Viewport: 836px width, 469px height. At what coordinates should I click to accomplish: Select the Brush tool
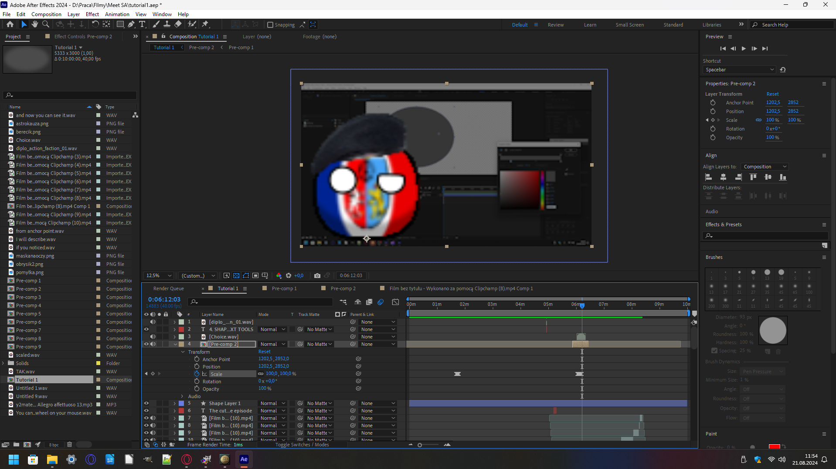pyautogui.click(x=156, y=24)
